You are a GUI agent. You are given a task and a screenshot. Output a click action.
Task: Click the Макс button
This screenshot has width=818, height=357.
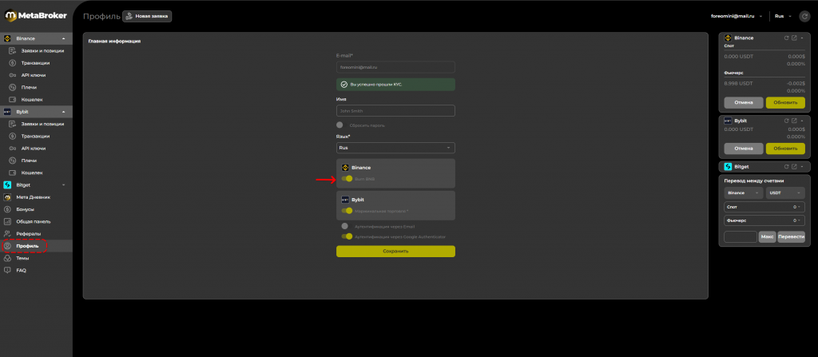[768, 237]
